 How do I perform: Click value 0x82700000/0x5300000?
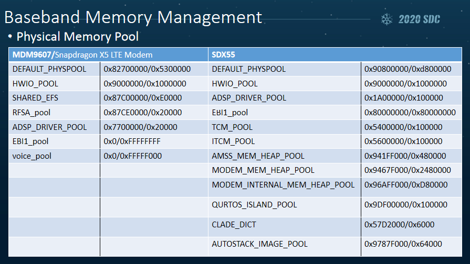click(147, 69)
